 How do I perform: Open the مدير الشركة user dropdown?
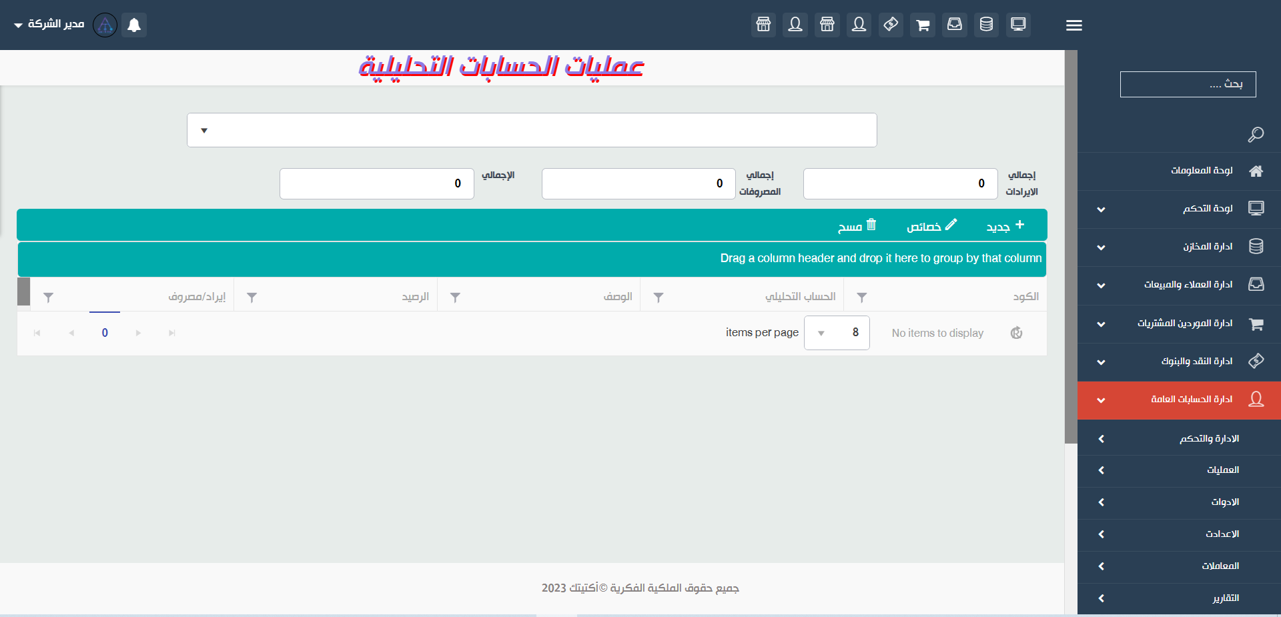[x=49, y=24]
